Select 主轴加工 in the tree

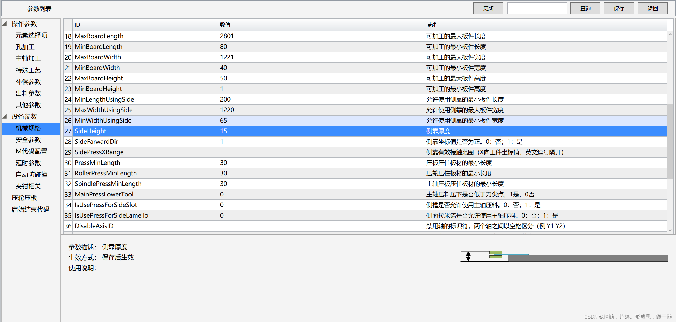point(28,58)
